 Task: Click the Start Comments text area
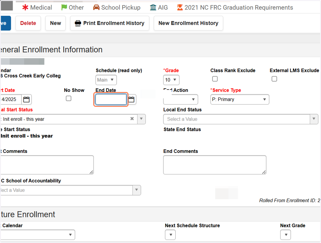click(47, 165)
